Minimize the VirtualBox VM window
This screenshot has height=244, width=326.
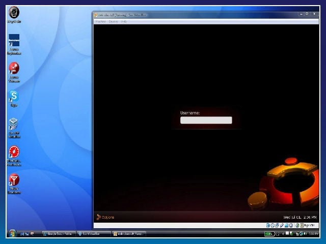click(301, 14)
